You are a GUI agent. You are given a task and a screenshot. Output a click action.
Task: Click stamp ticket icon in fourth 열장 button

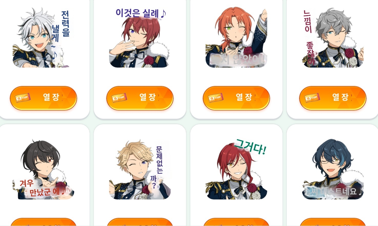[x=312, y=98]
